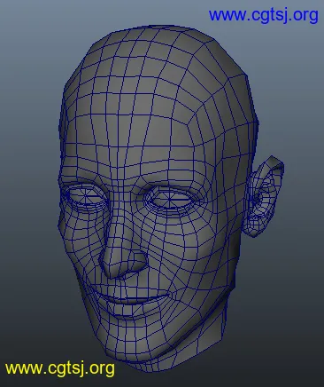Click the blue www.cgtsj.org watermark
Image resolution: width=324 pixels, height=387 pixels.
point(264,15)
